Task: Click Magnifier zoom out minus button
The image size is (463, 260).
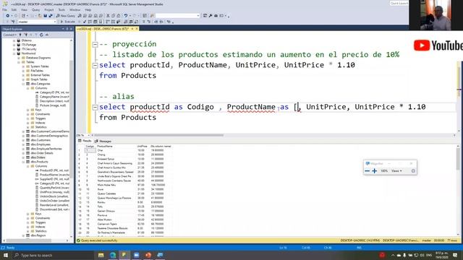Action: 367,171
